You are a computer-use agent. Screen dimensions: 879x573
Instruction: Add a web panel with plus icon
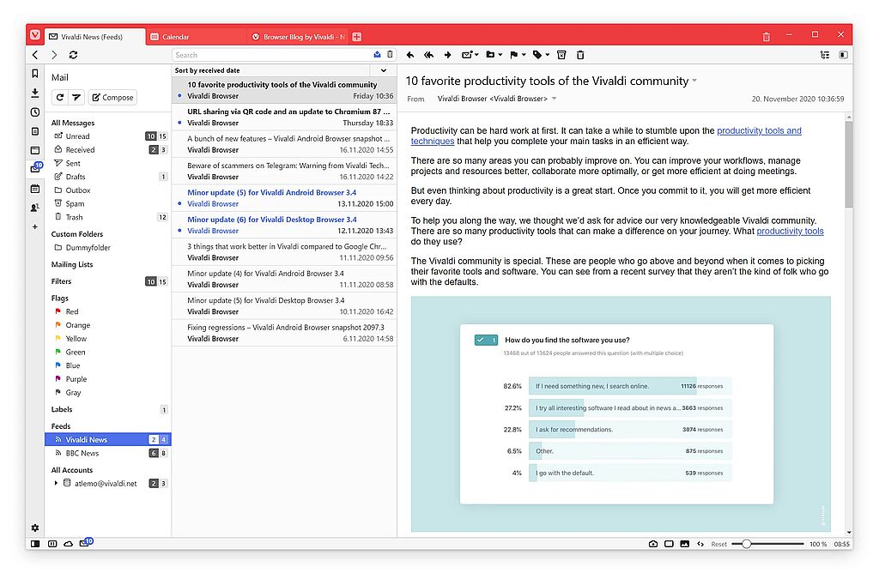pos(34,226)
